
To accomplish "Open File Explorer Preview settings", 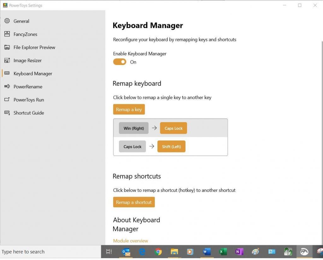I will [x=7, y=47].
